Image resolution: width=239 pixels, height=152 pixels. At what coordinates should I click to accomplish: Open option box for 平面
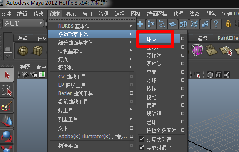point(183,72)
